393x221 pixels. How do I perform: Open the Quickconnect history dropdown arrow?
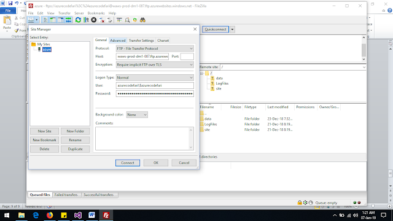[232, 29]
